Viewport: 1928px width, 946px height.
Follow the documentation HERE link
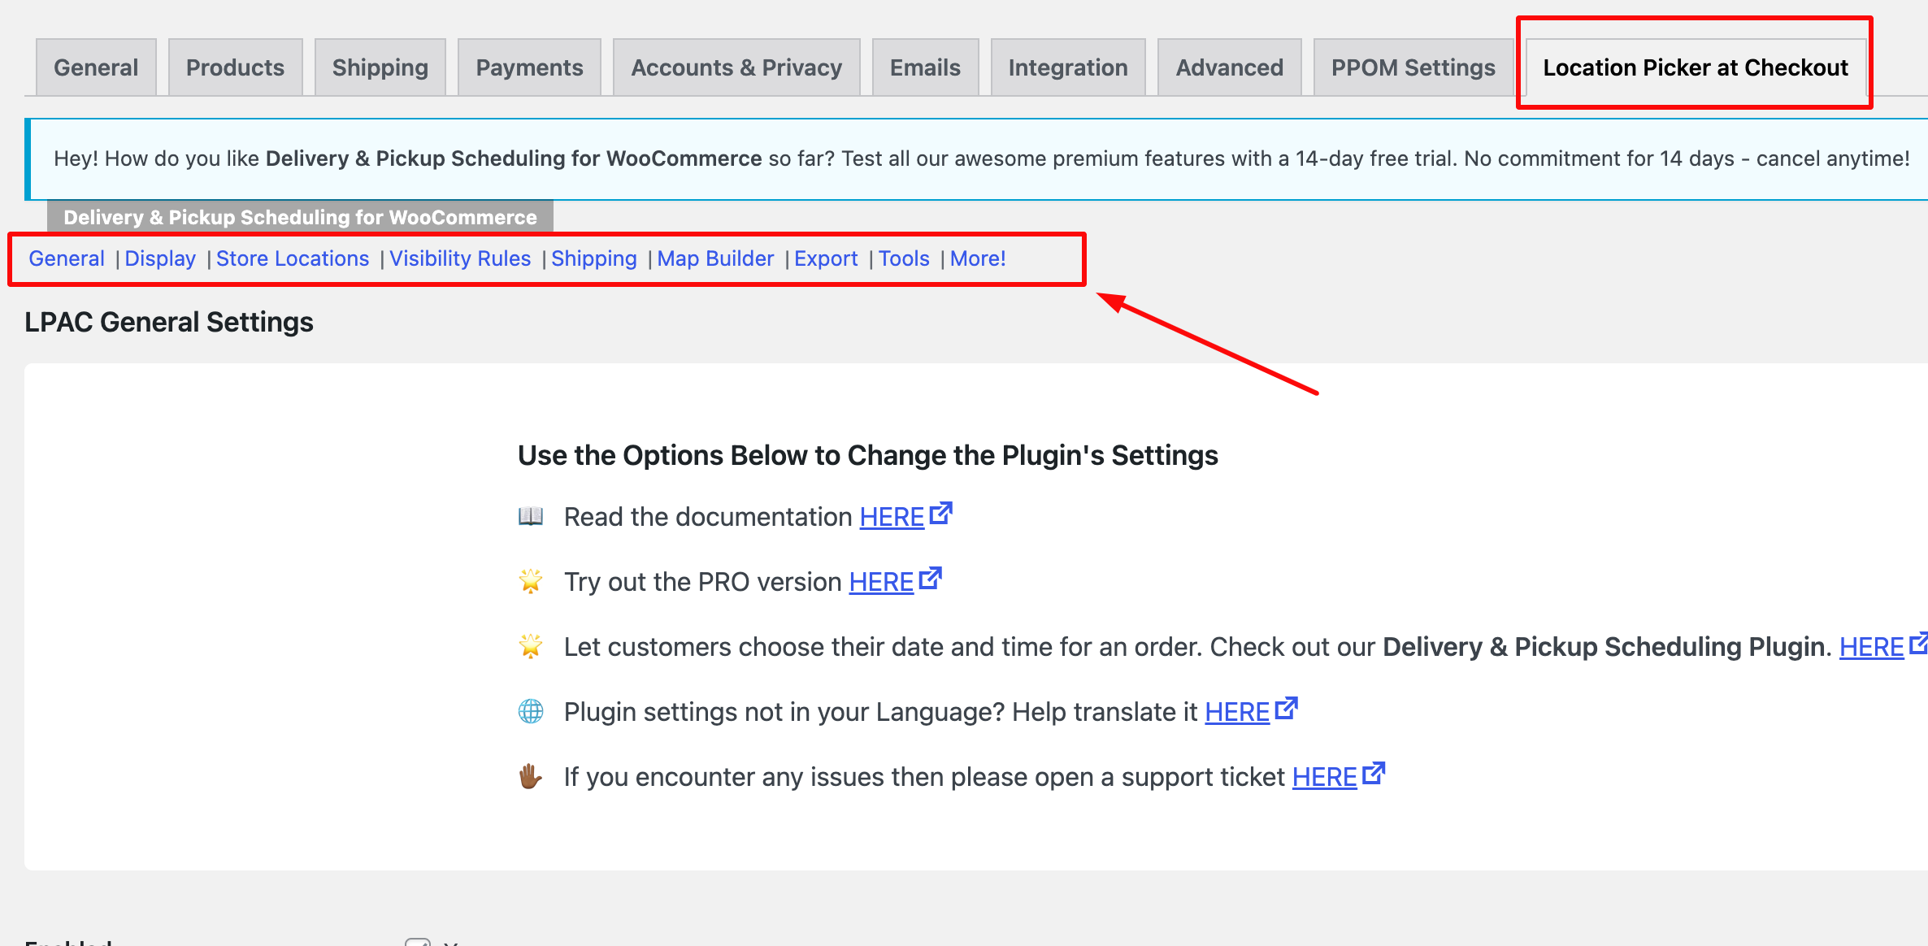click(892, 517)
